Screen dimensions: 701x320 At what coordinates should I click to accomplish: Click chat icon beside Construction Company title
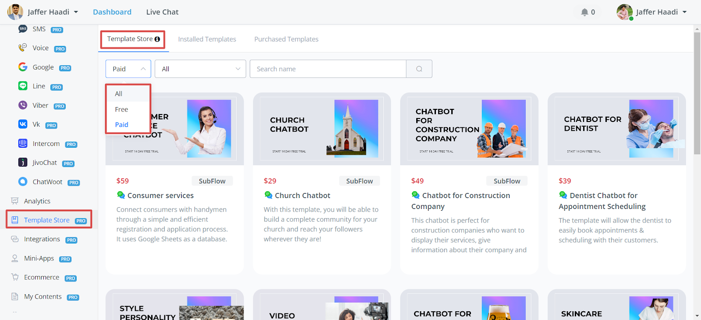[x=416, y=195]
